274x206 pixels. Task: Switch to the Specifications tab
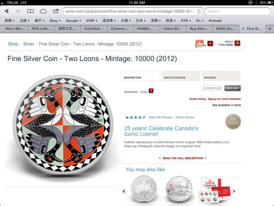coord(181,76)
